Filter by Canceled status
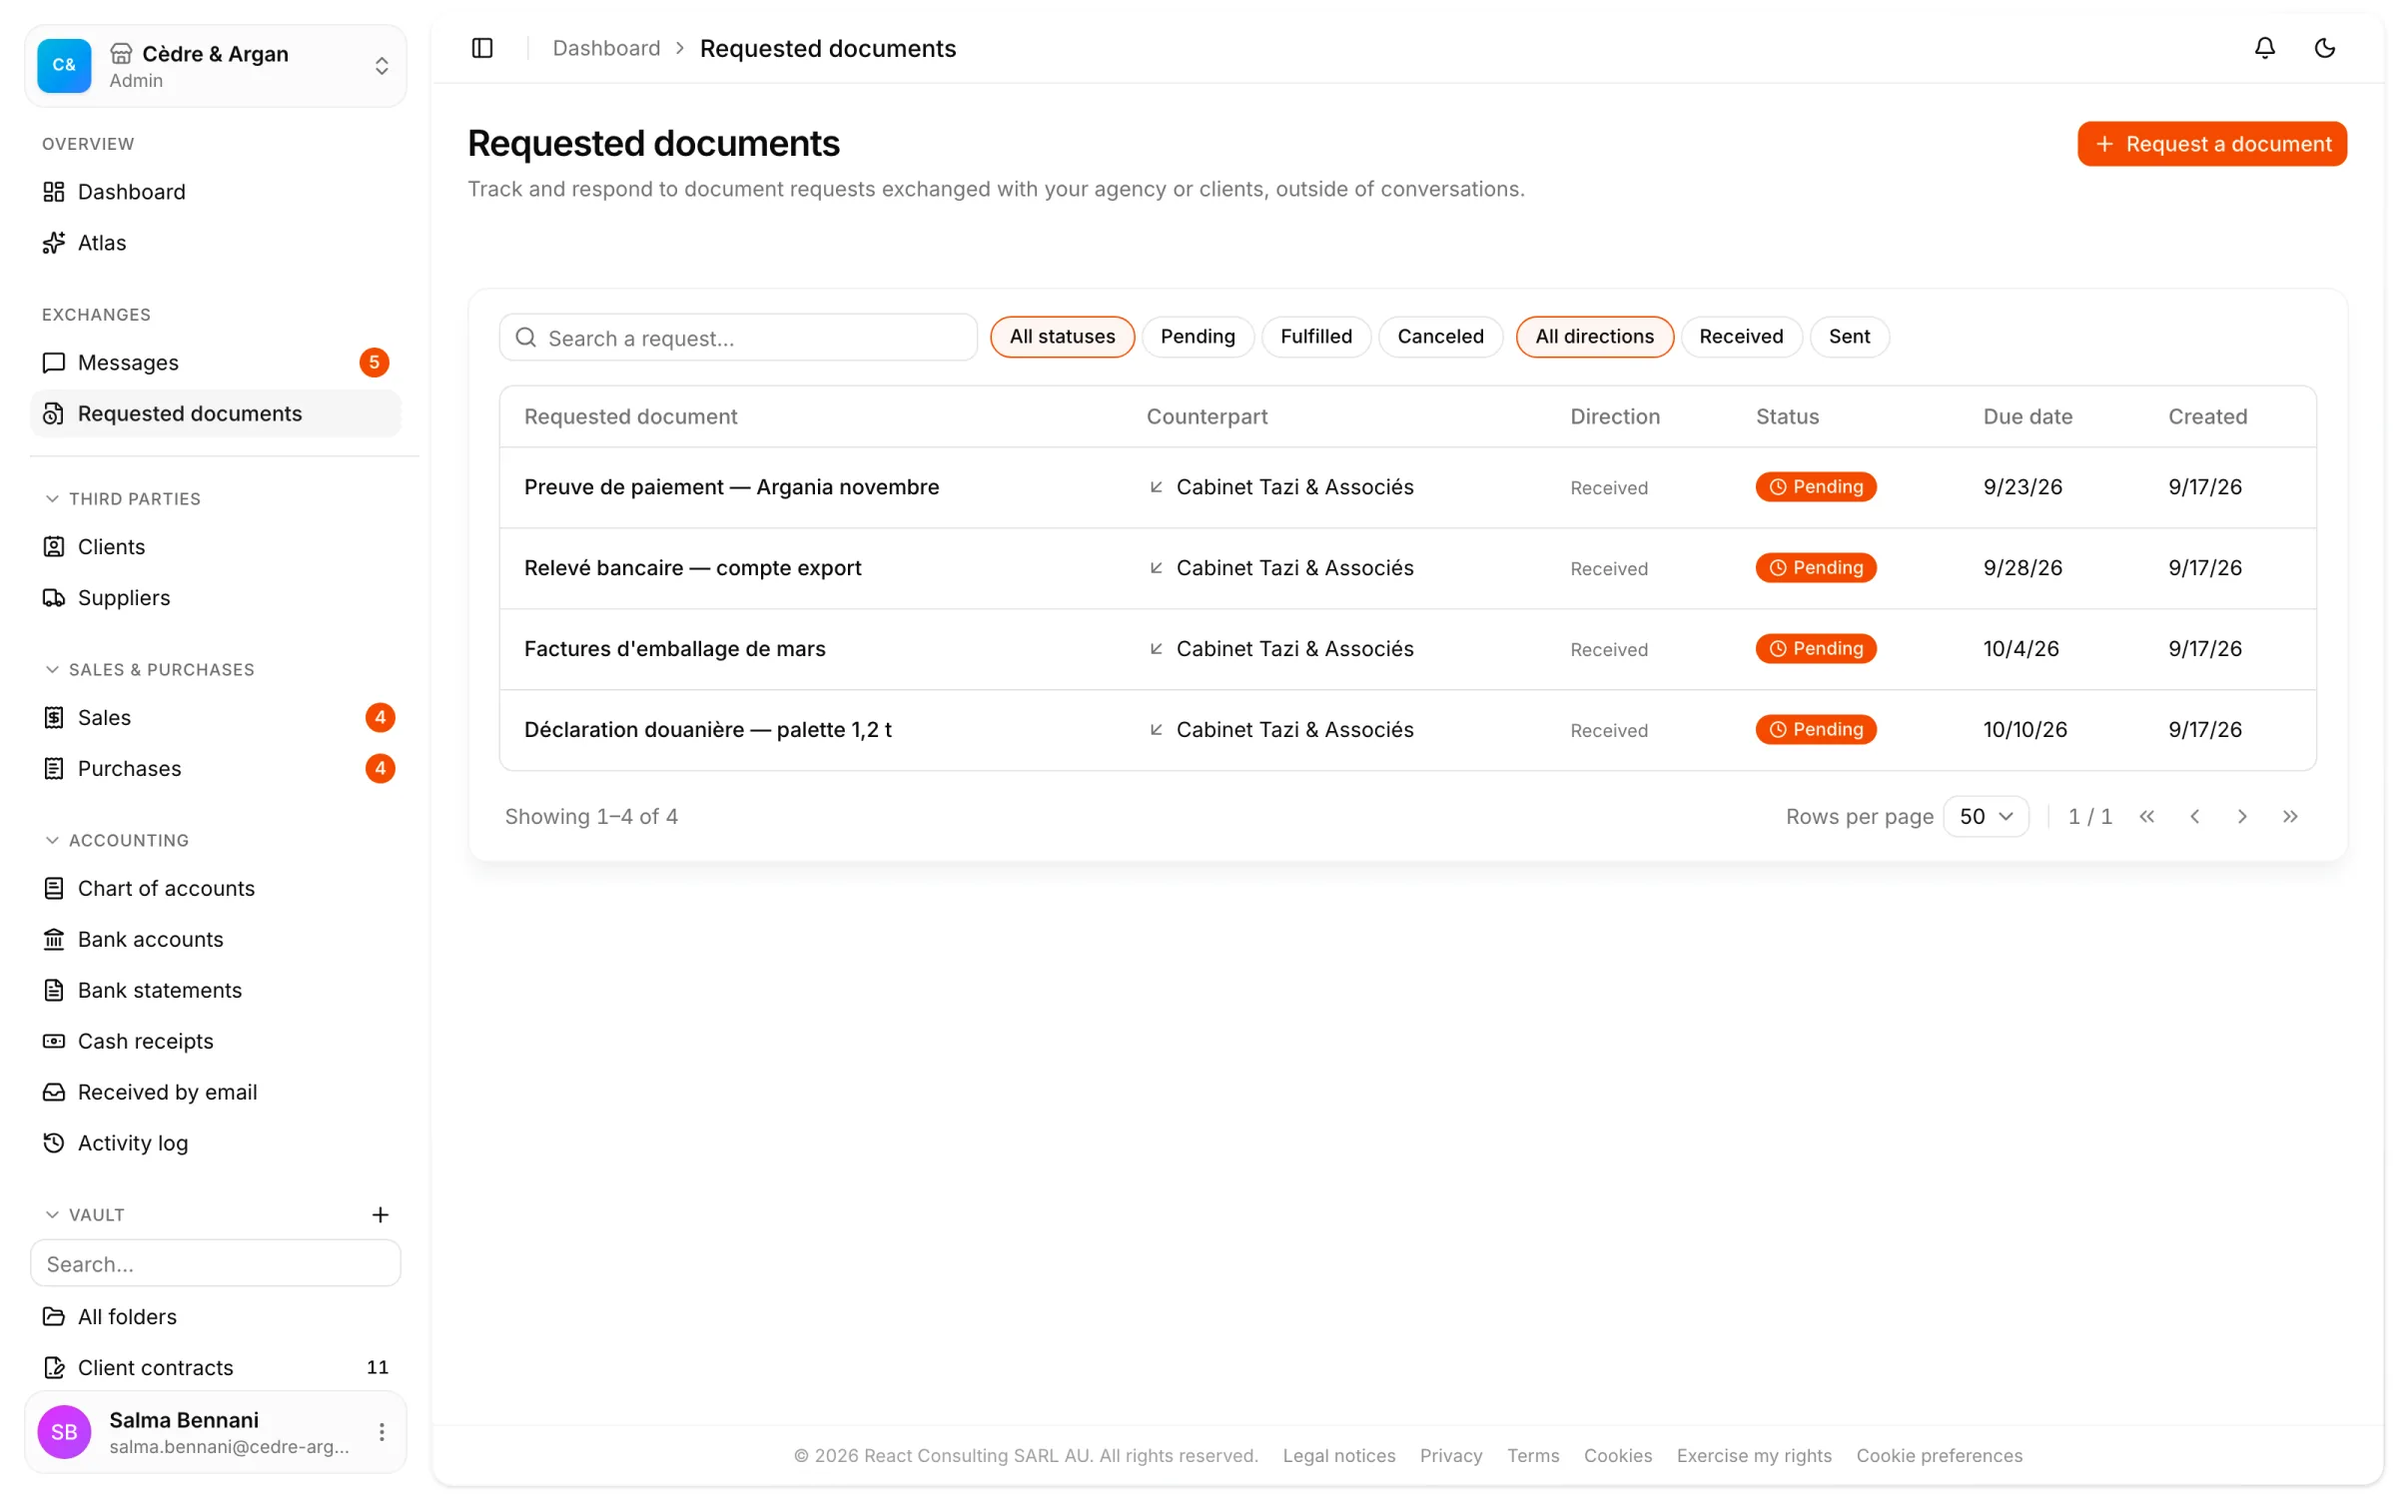 pyautogui.click(x=1440, y=337)
